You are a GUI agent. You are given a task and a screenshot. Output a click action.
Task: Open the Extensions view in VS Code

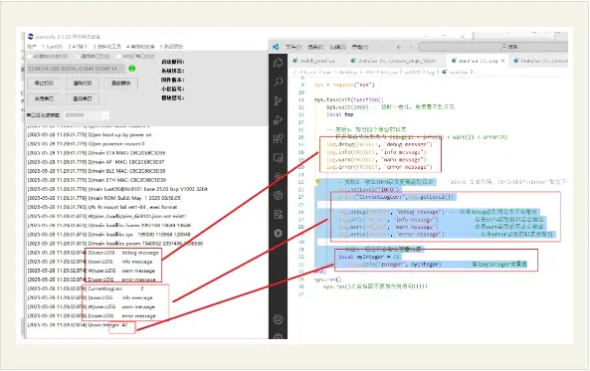(x=278, y=139)
